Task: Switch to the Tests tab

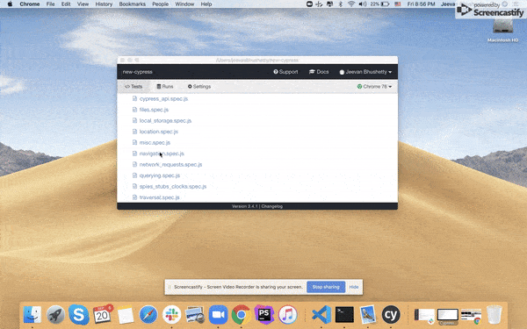Action: [x=134, y=86]
